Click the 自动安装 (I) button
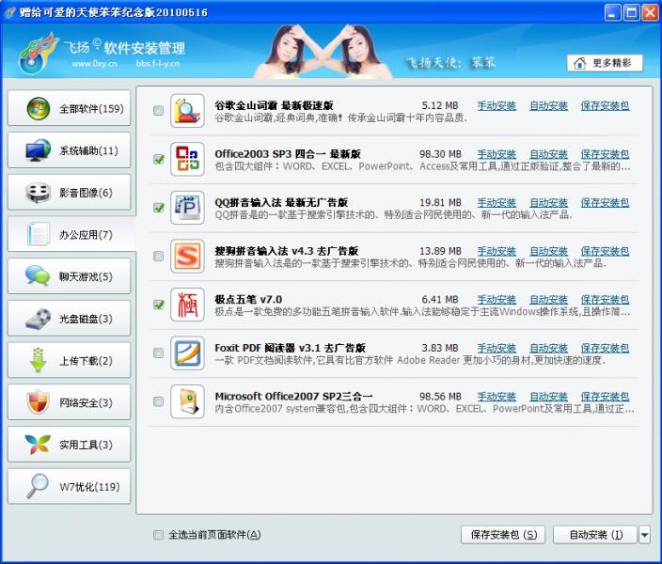Image resolution: width=662 pixels, height=564 pixels. point(595,535)
